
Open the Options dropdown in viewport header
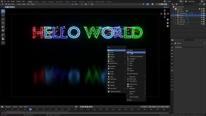pyautogui.click(x=166, y=7)
